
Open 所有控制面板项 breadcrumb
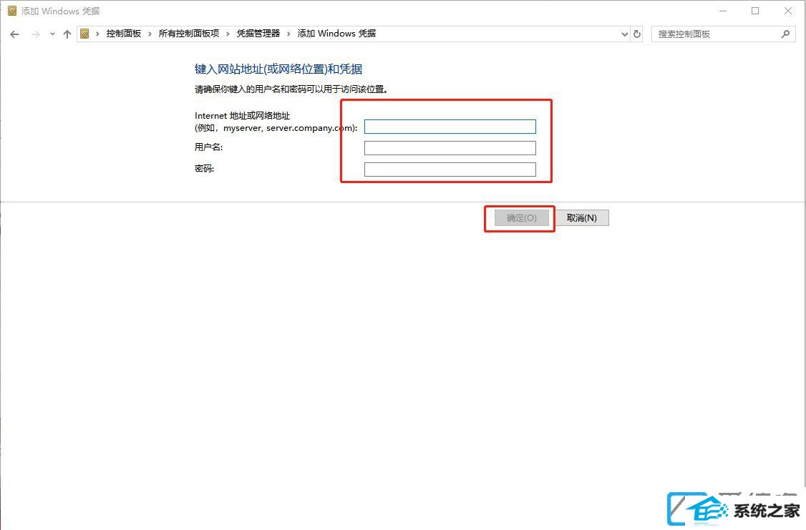(189, 34)
